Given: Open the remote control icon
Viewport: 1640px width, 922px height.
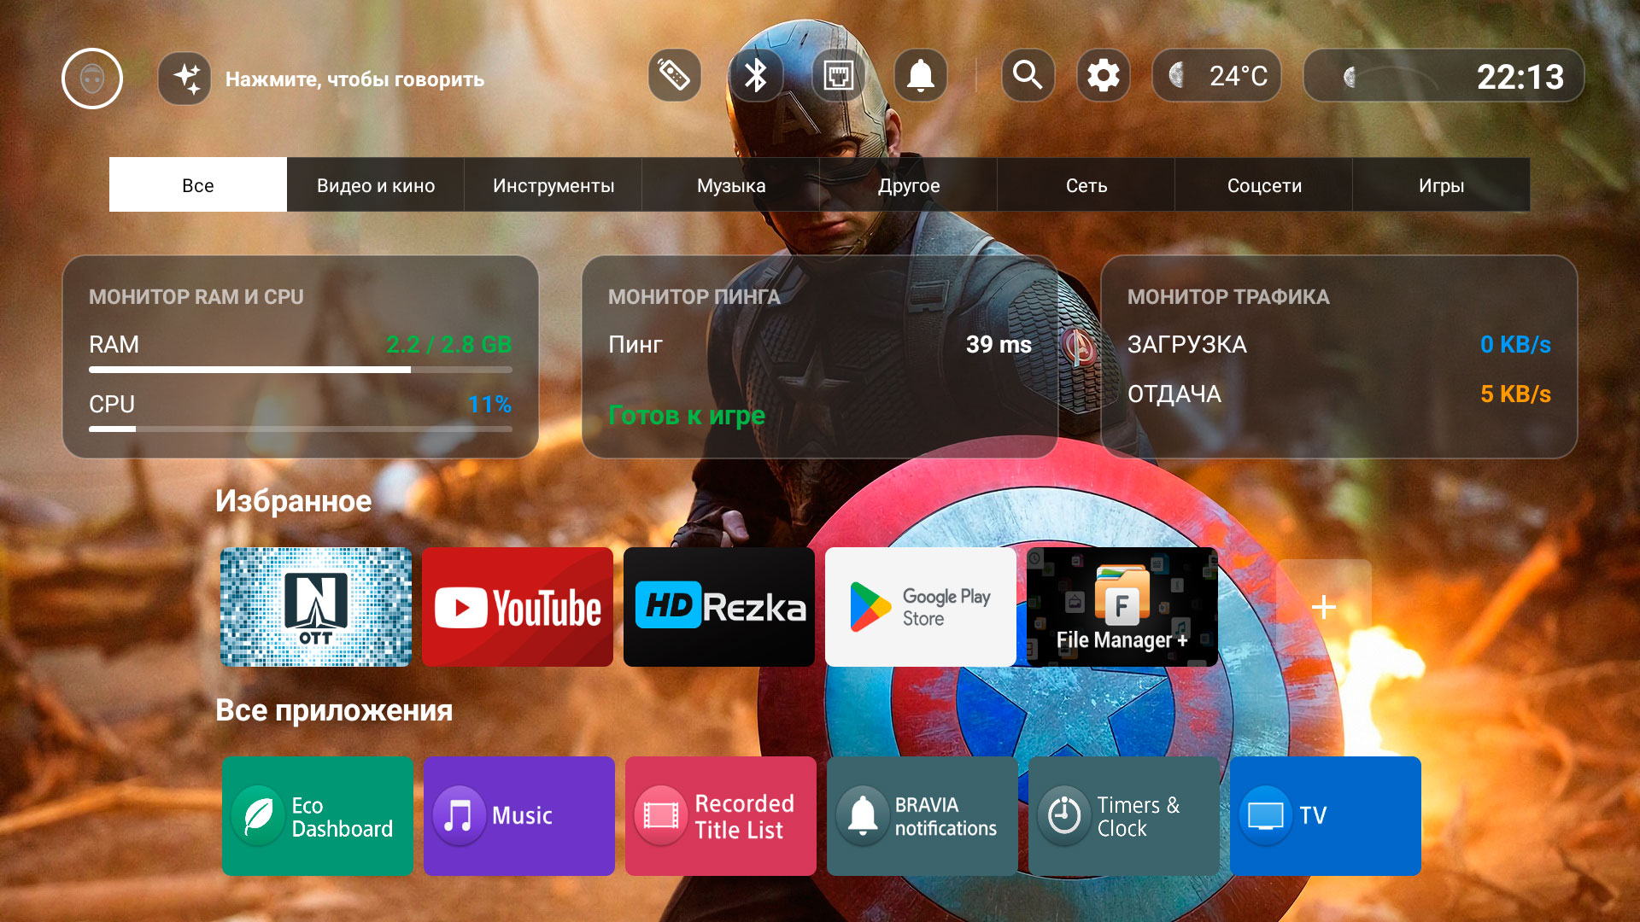Looking at the screenshot, I should (x=675, y=76).
